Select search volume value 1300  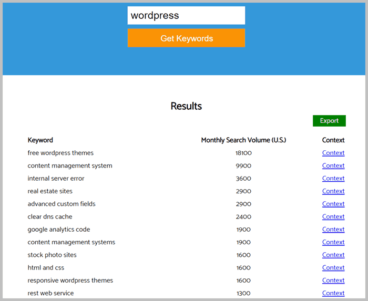pos(243,293)
